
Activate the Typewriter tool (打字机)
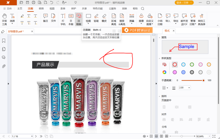63,19
